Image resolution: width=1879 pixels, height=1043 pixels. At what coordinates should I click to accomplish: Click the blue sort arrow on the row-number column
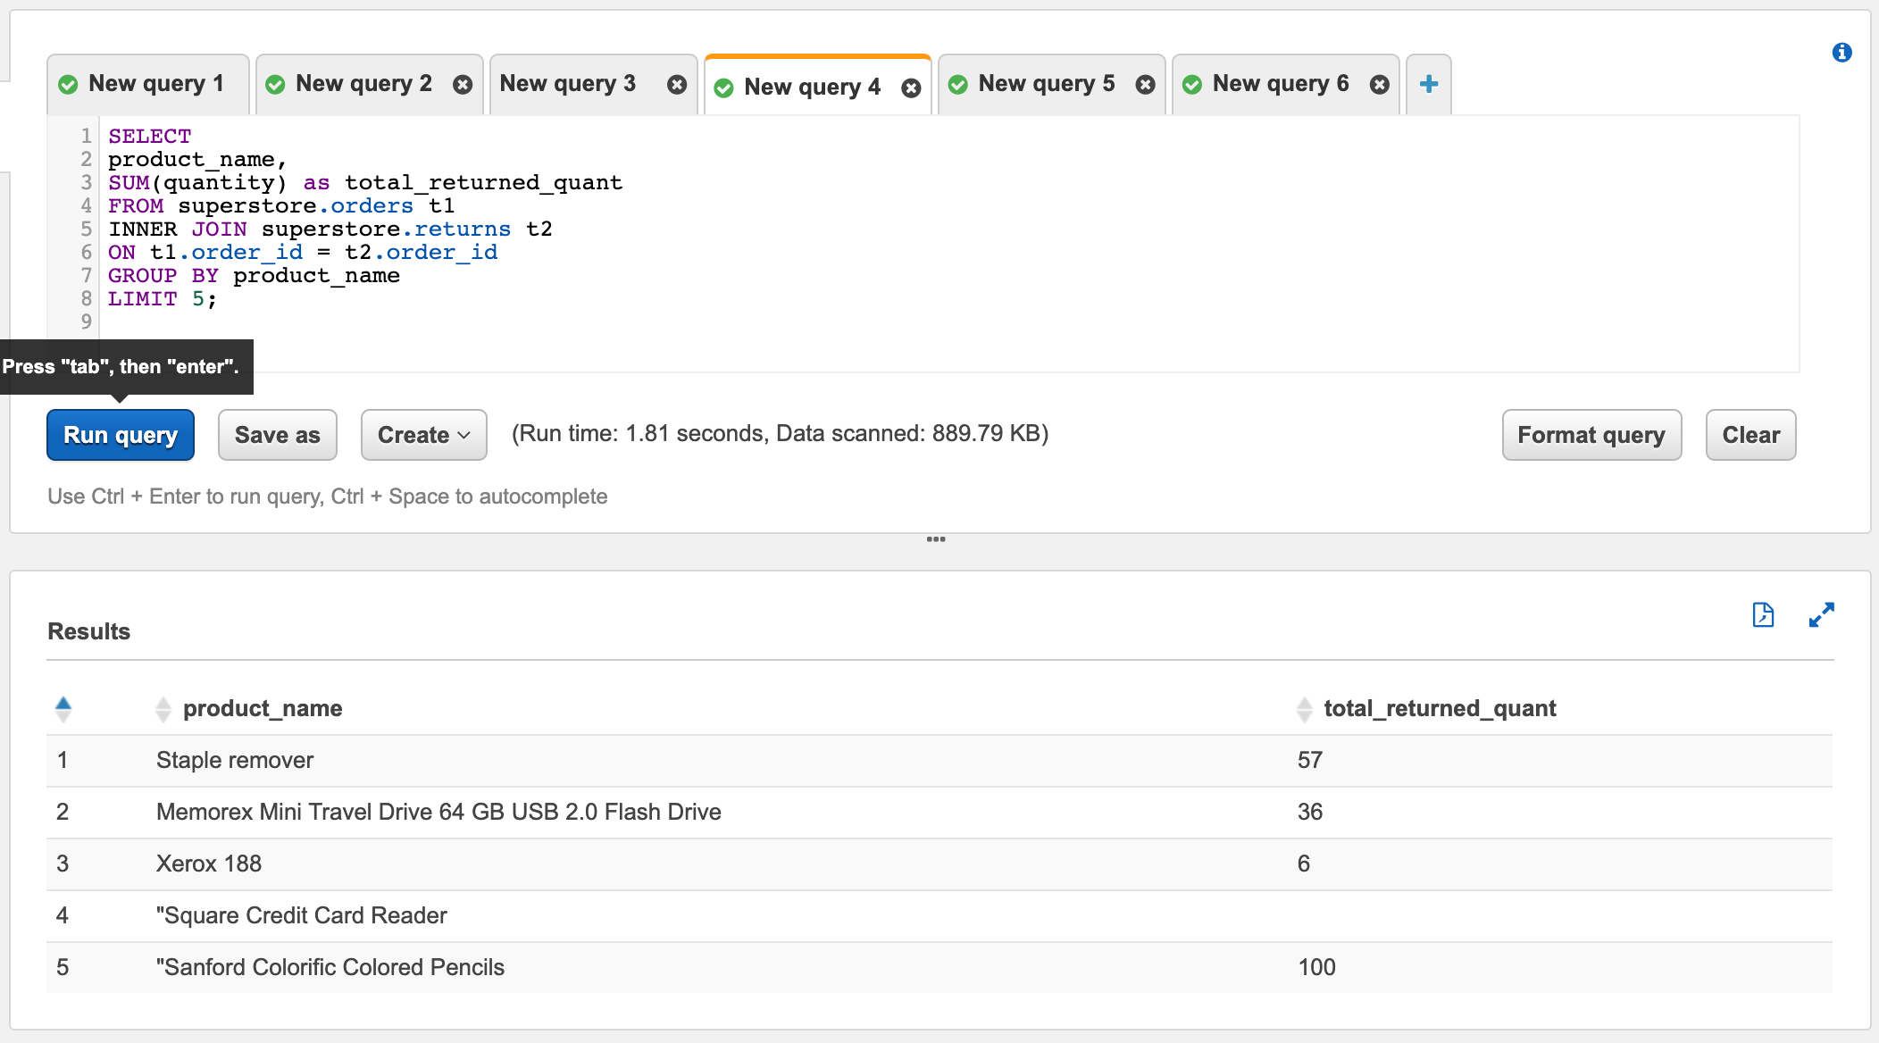(x=63, y=705)
